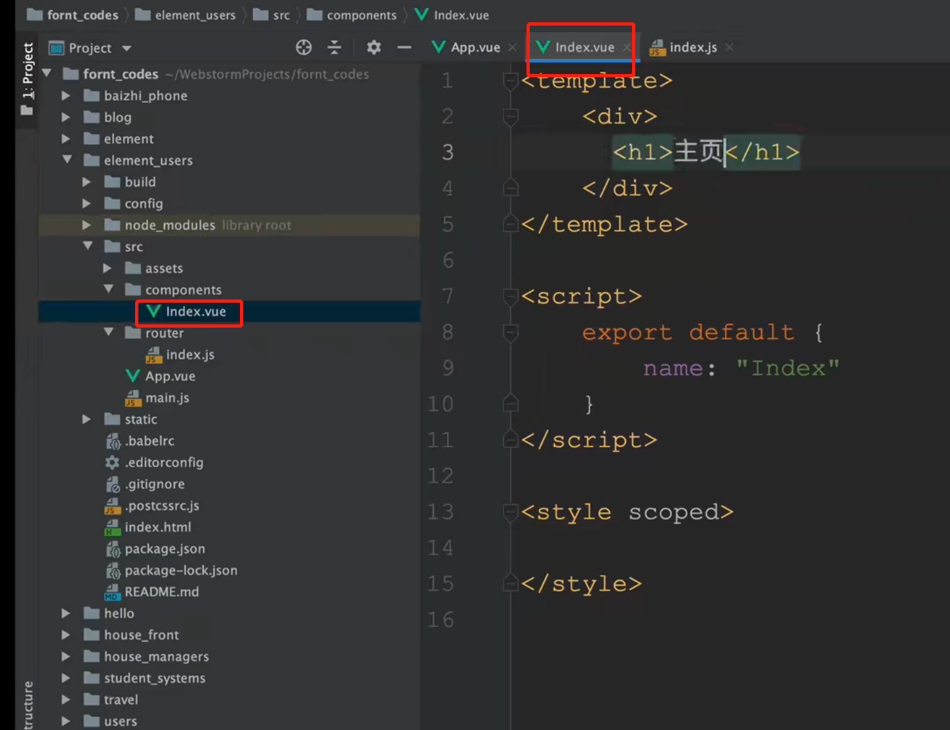This screenshot has height=730, width=950.
Task: Expand the element folder
Action: point(66,139)
